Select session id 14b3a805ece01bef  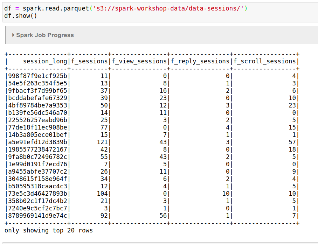(x=37, y=135)
